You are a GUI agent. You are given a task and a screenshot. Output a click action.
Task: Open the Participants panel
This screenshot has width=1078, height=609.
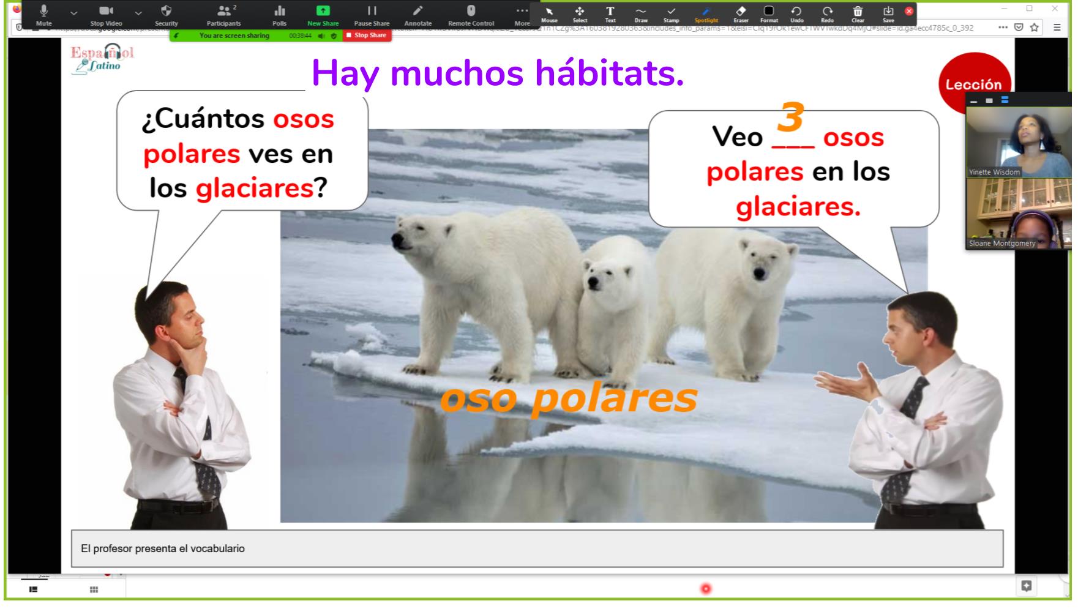(223, 15)
